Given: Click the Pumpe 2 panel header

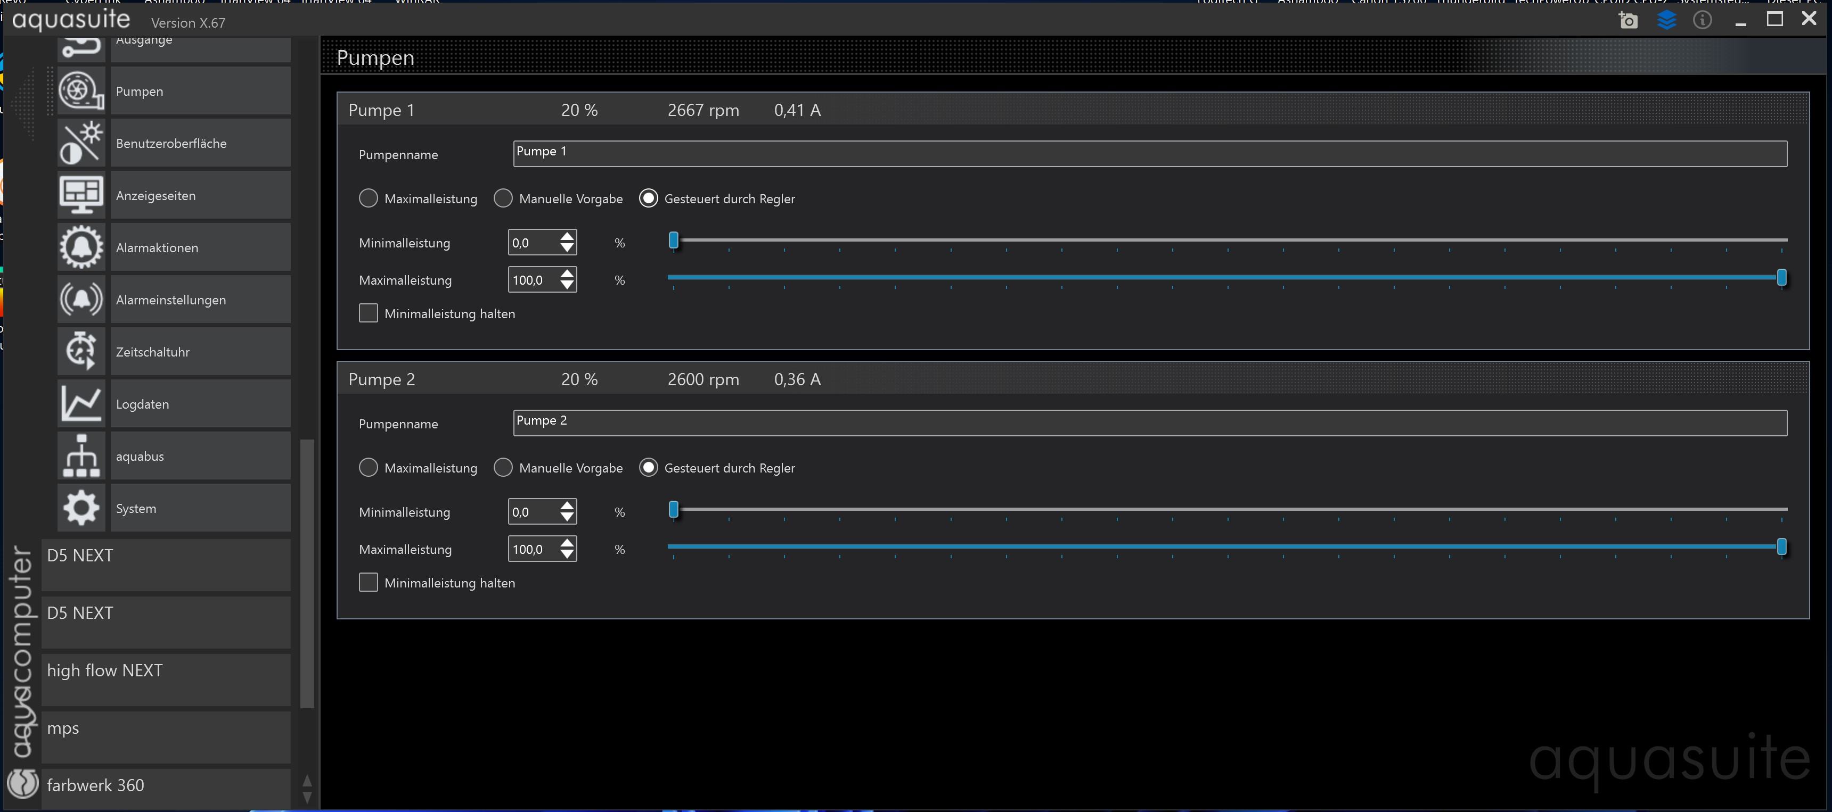Looking at the screenshot, I should click(1073, 379).
